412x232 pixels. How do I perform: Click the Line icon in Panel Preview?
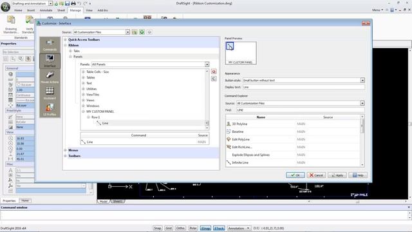pos(230,46)
